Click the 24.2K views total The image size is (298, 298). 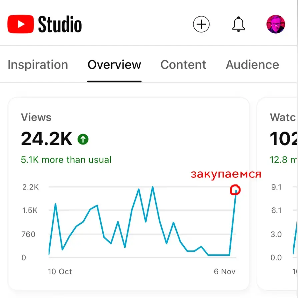pyautogui.click(x=47, y=139)
